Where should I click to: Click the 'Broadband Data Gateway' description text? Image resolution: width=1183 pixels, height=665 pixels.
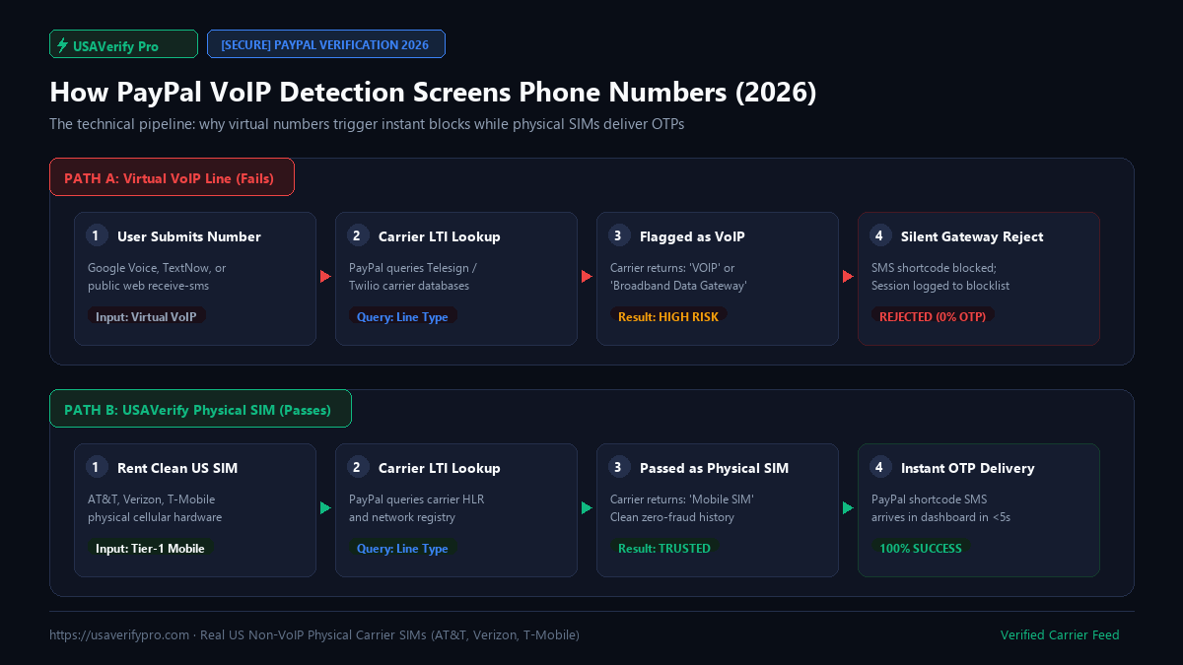tap(678, 286)
